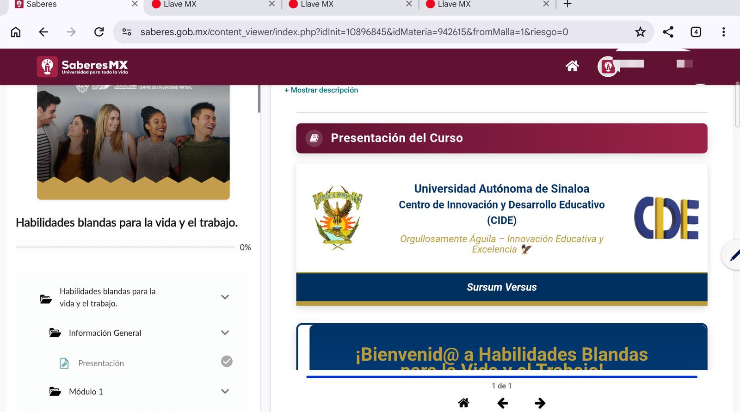Click the sidebar vertical scrollbar
The image size is (740, 412).
[x=259, y=98]
